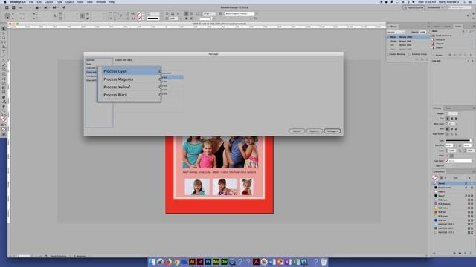476x267 pixels.
Task: Open stroke Type dropdown in Stroke panel
Action: pos(458,140)
